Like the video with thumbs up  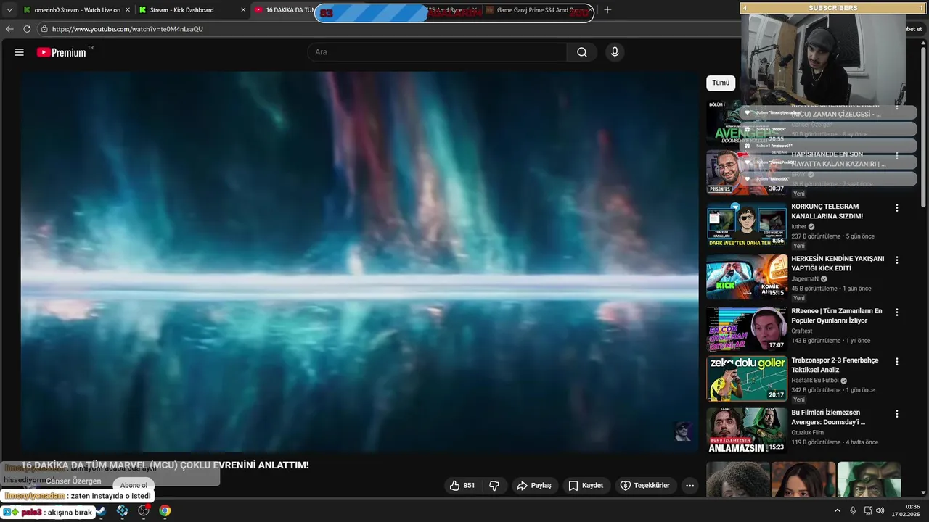coord(462,486)
